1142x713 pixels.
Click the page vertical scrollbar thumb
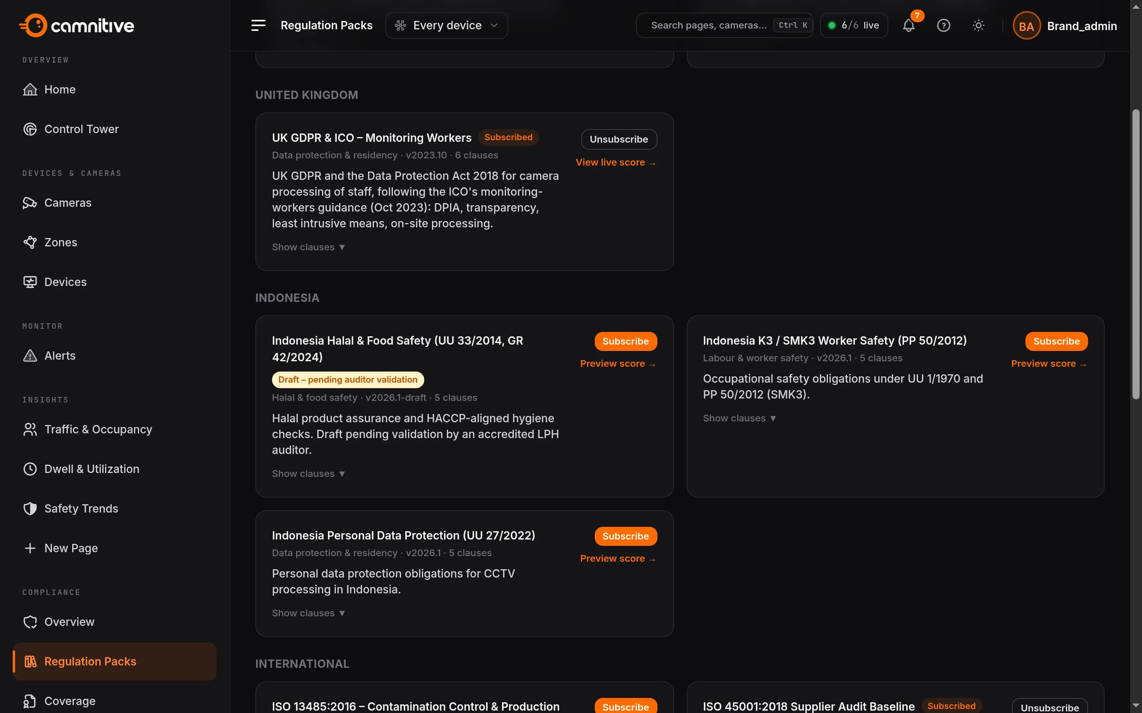click(x=1136, y=255)
